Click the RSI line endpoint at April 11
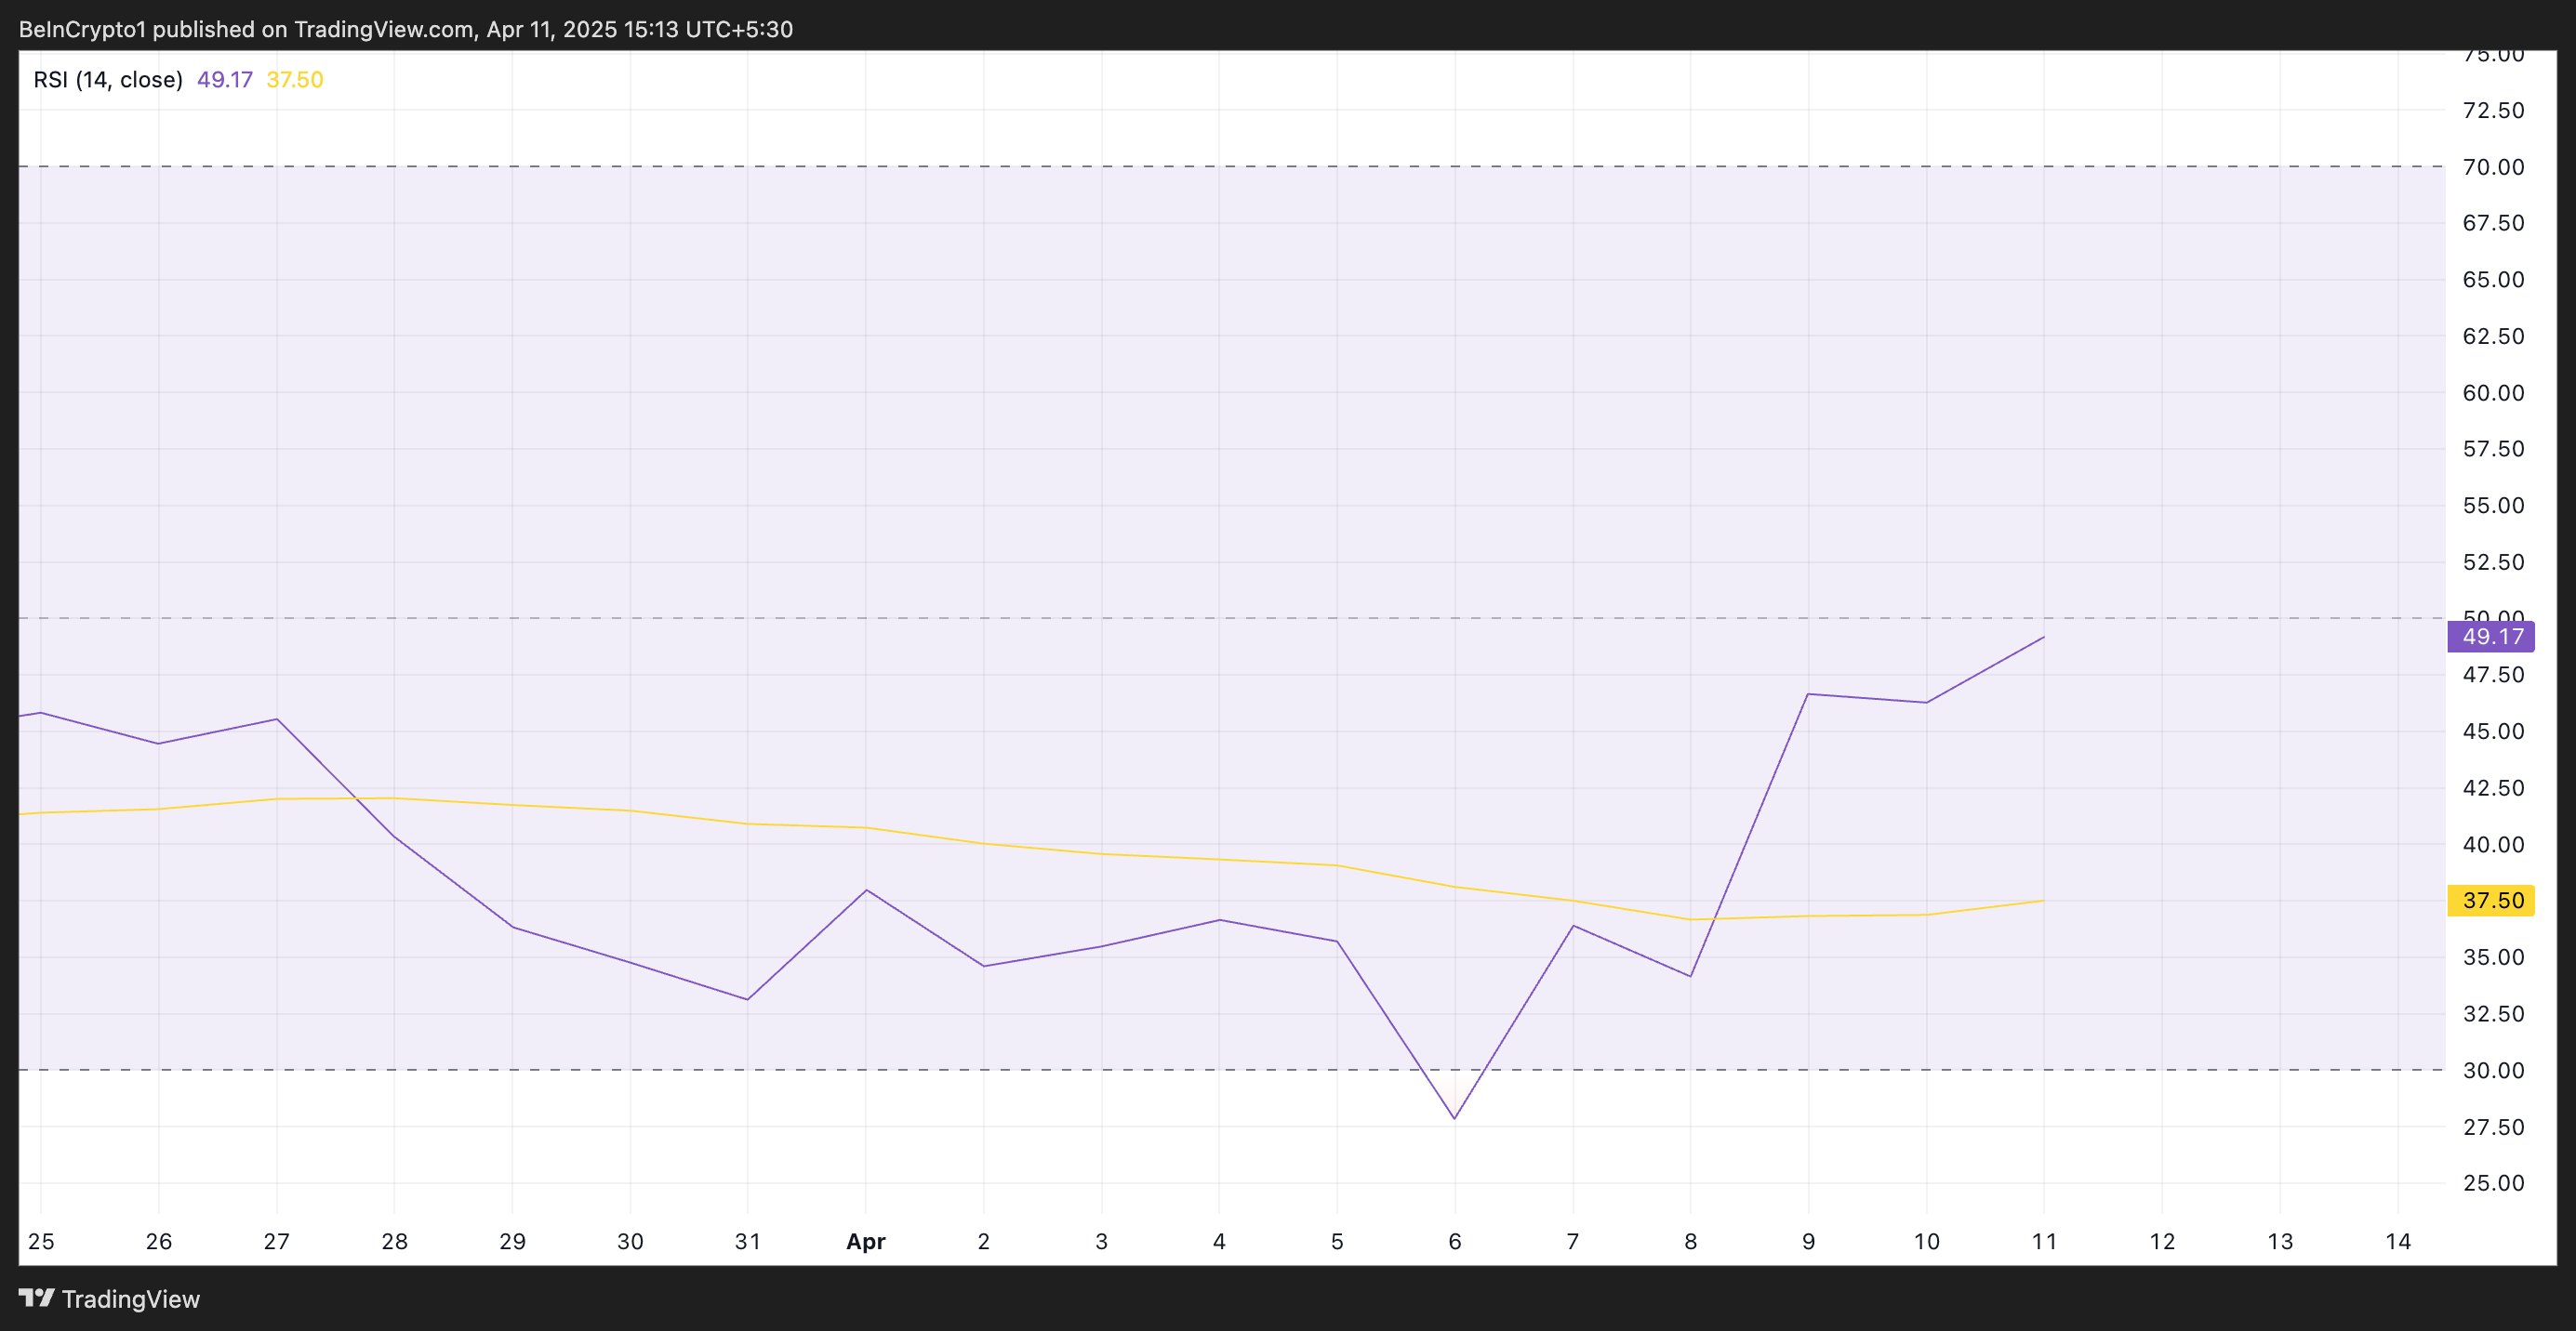 [x=2043, y=638]
